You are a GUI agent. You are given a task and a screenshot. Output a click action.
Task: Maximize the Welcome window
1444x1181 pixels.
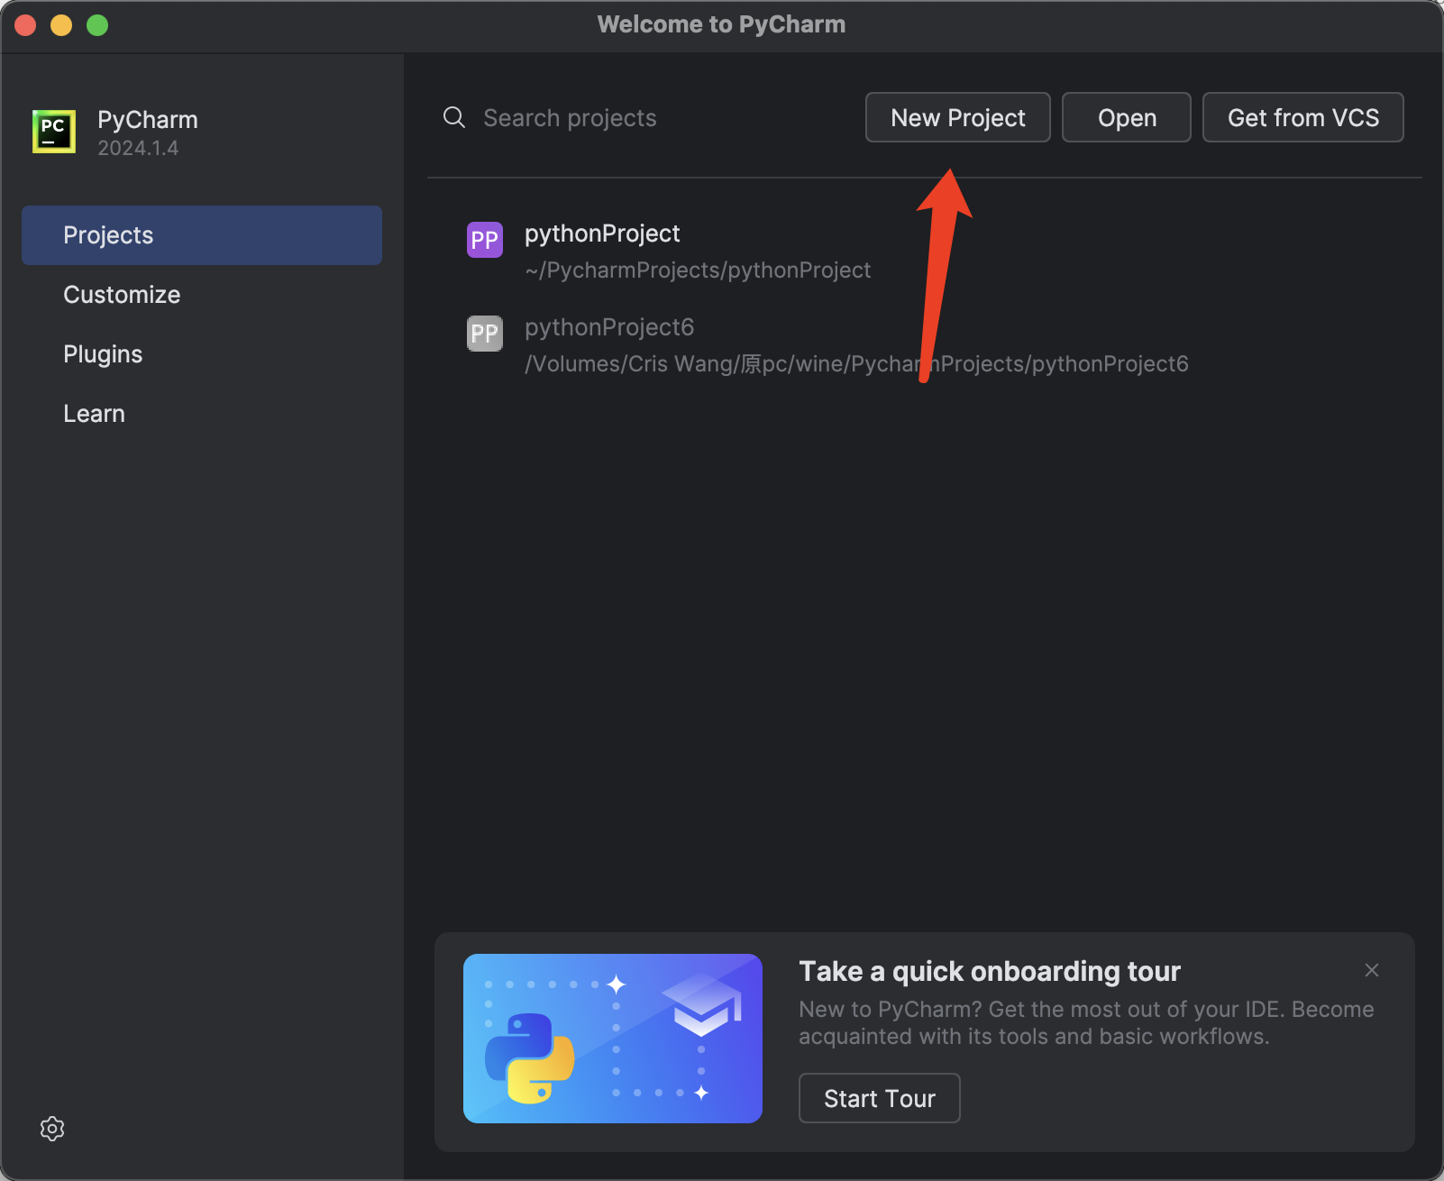point(97,25)
